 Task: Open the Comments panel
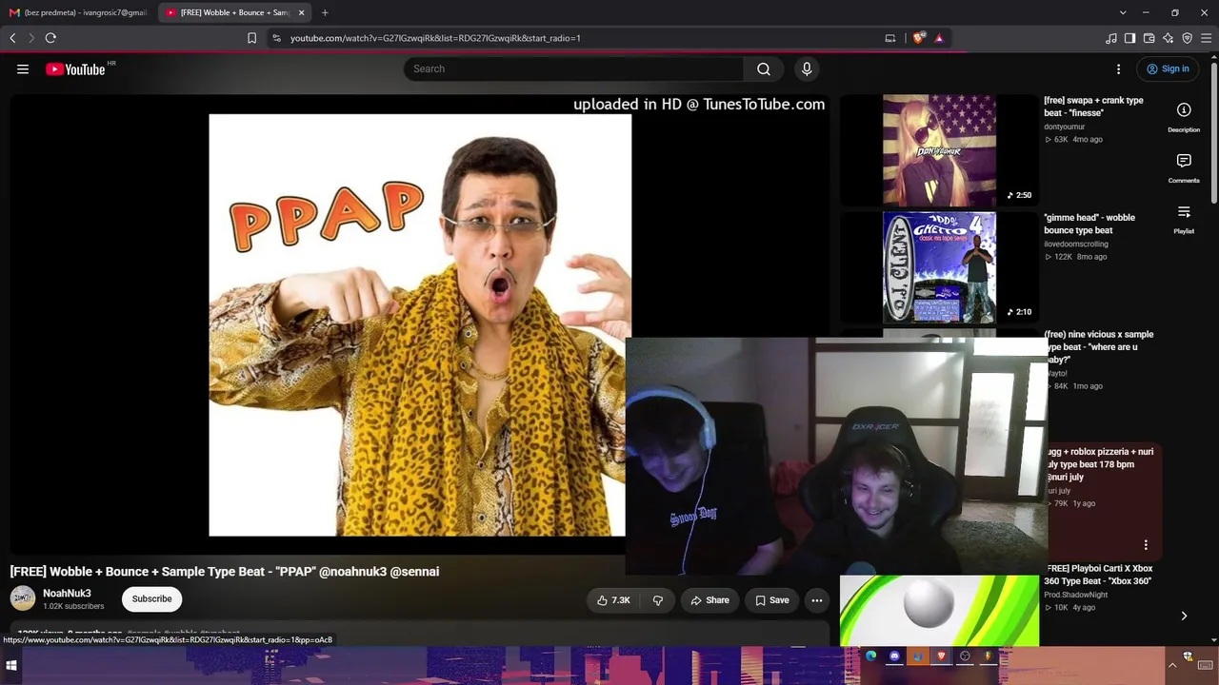tap(1184, 167)
